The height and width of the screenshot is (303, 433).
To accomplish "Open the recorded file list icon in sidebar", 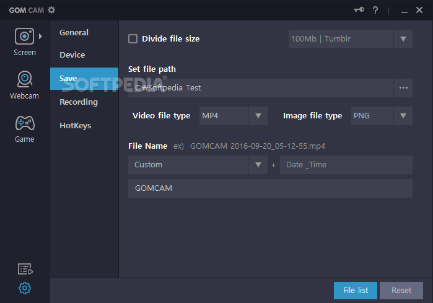I will [25, 269].
